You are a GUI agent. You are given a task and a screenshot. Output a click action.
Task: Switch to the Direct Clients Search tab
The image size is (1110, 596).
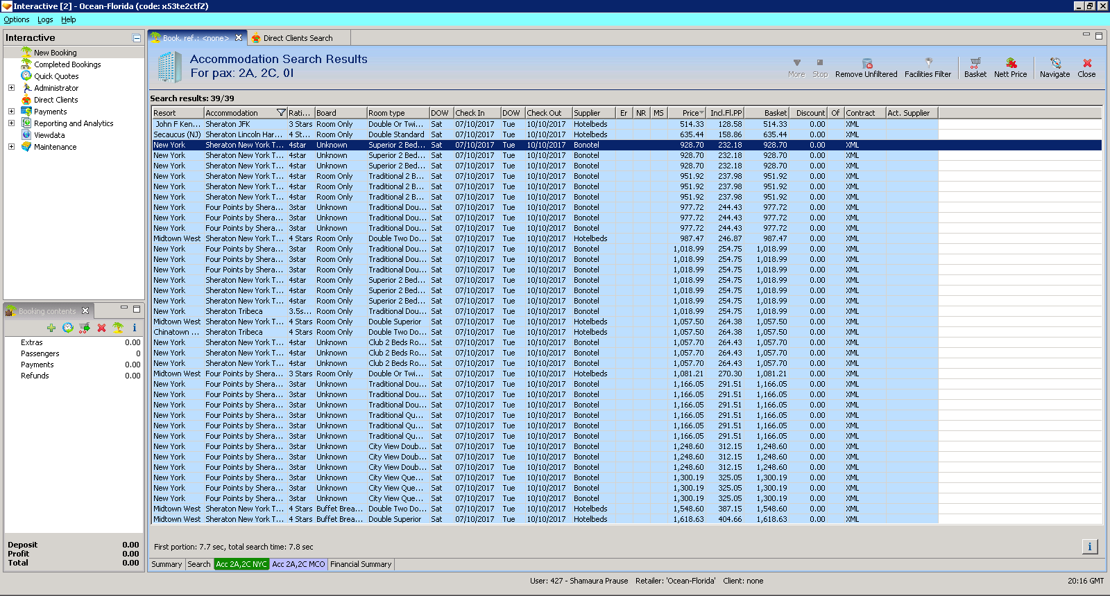click(x=298, y=38)
